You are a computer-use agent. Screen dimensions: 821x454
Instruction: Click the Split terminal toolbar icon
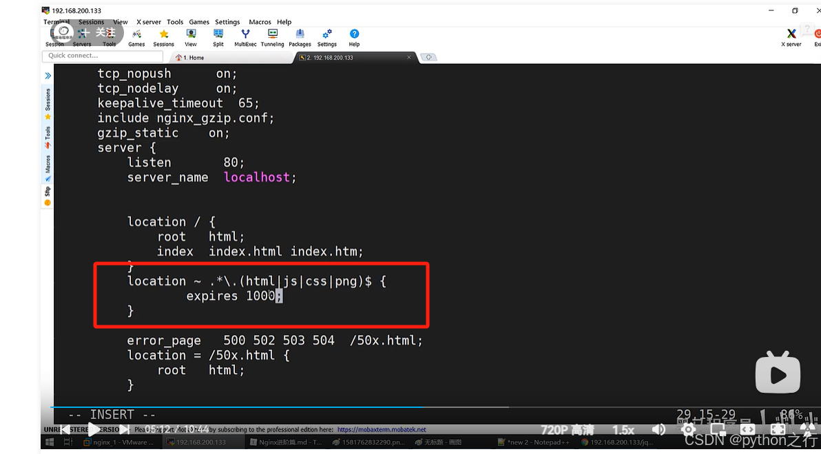click(218, 38)
